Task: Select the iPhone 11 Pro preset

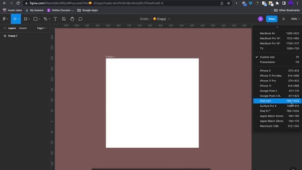Action: [277, 81]
